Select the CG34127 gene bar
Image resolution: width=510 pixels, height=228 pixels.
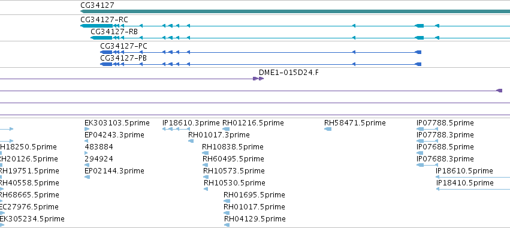pyautogui.click(x=295, y=11)
